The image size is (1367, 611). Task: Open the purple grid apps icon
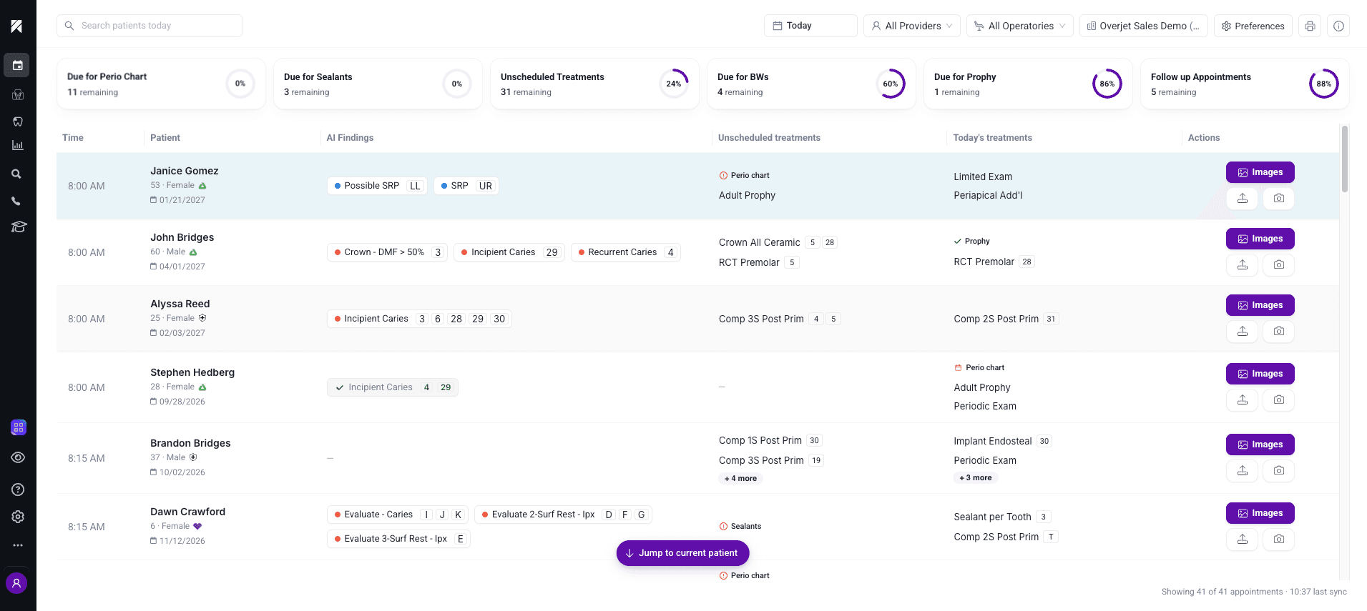pyautogui.click(x=19, y=427)
